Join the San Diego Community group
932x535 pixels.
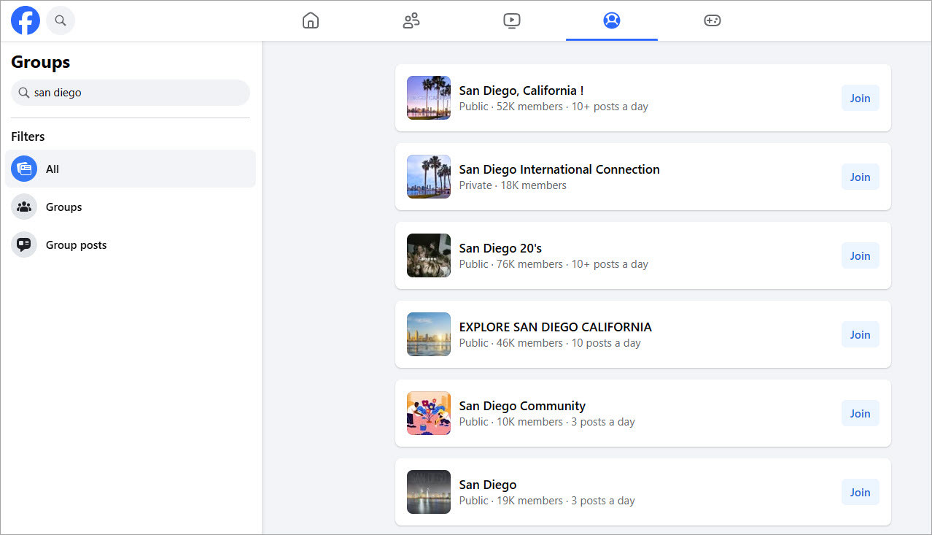pos(861,413)
